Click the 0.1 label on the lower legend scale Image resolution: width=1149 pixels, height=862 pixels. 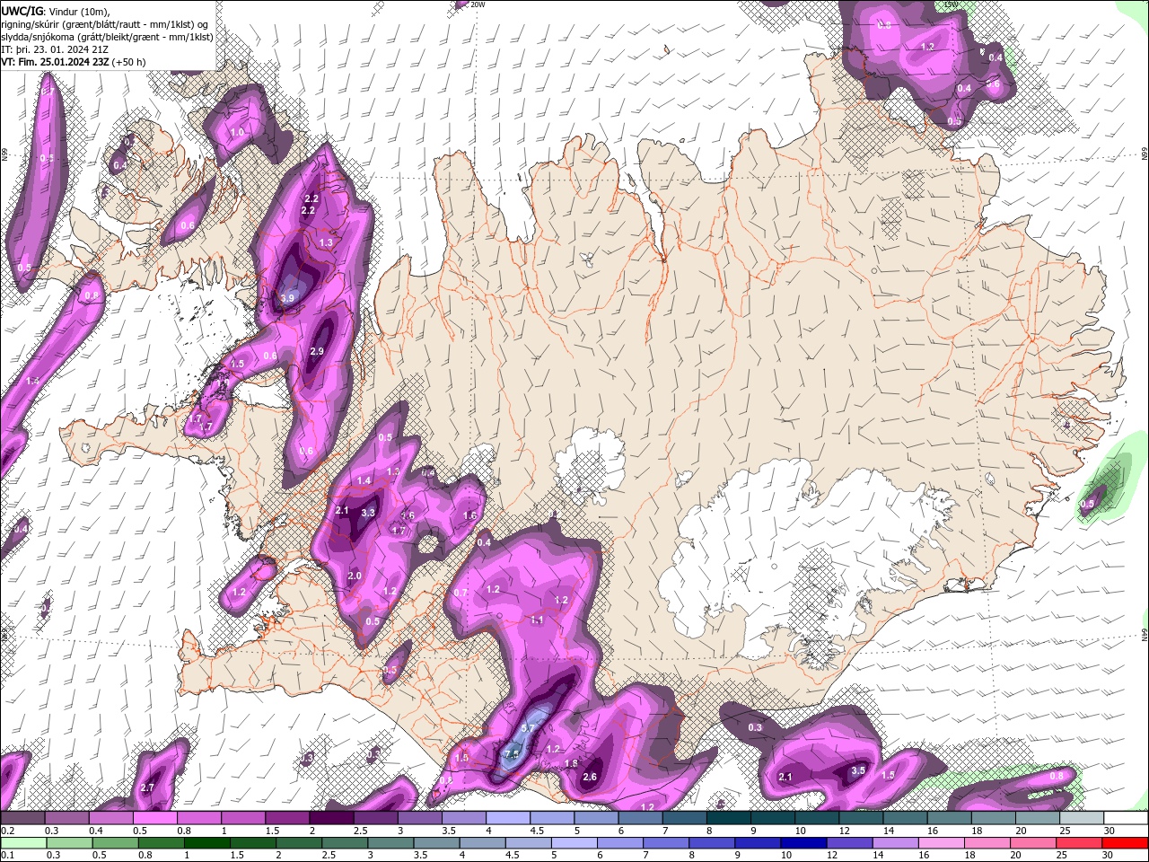tap(6, 856)
